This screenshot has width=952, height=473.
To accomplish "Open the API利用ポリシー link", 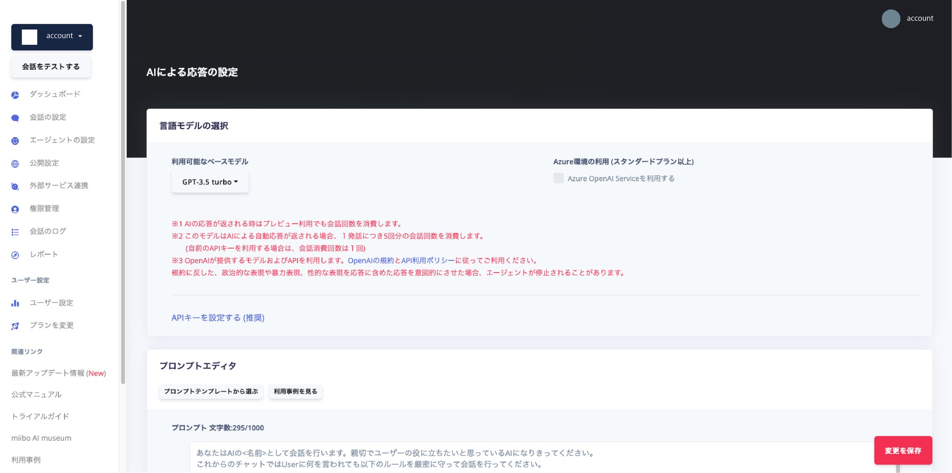I will pyautogui.click(x=428, y=260).
